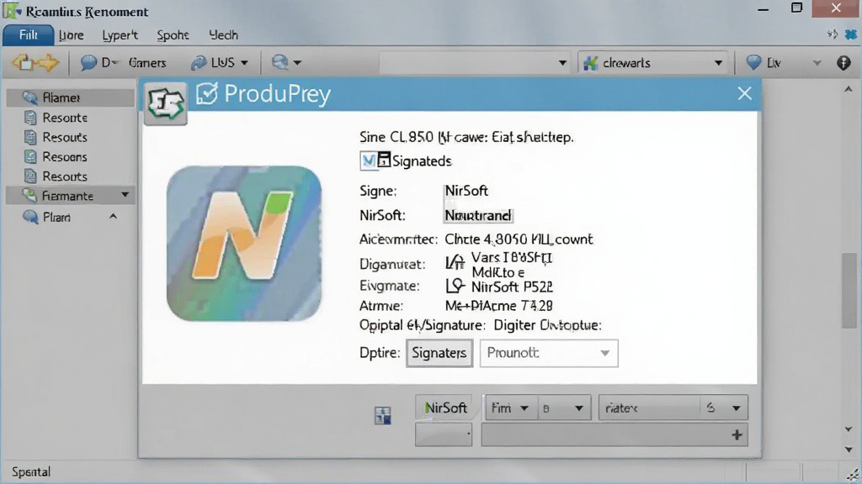Open the globe search dropdown arrow

pos(297,63)
